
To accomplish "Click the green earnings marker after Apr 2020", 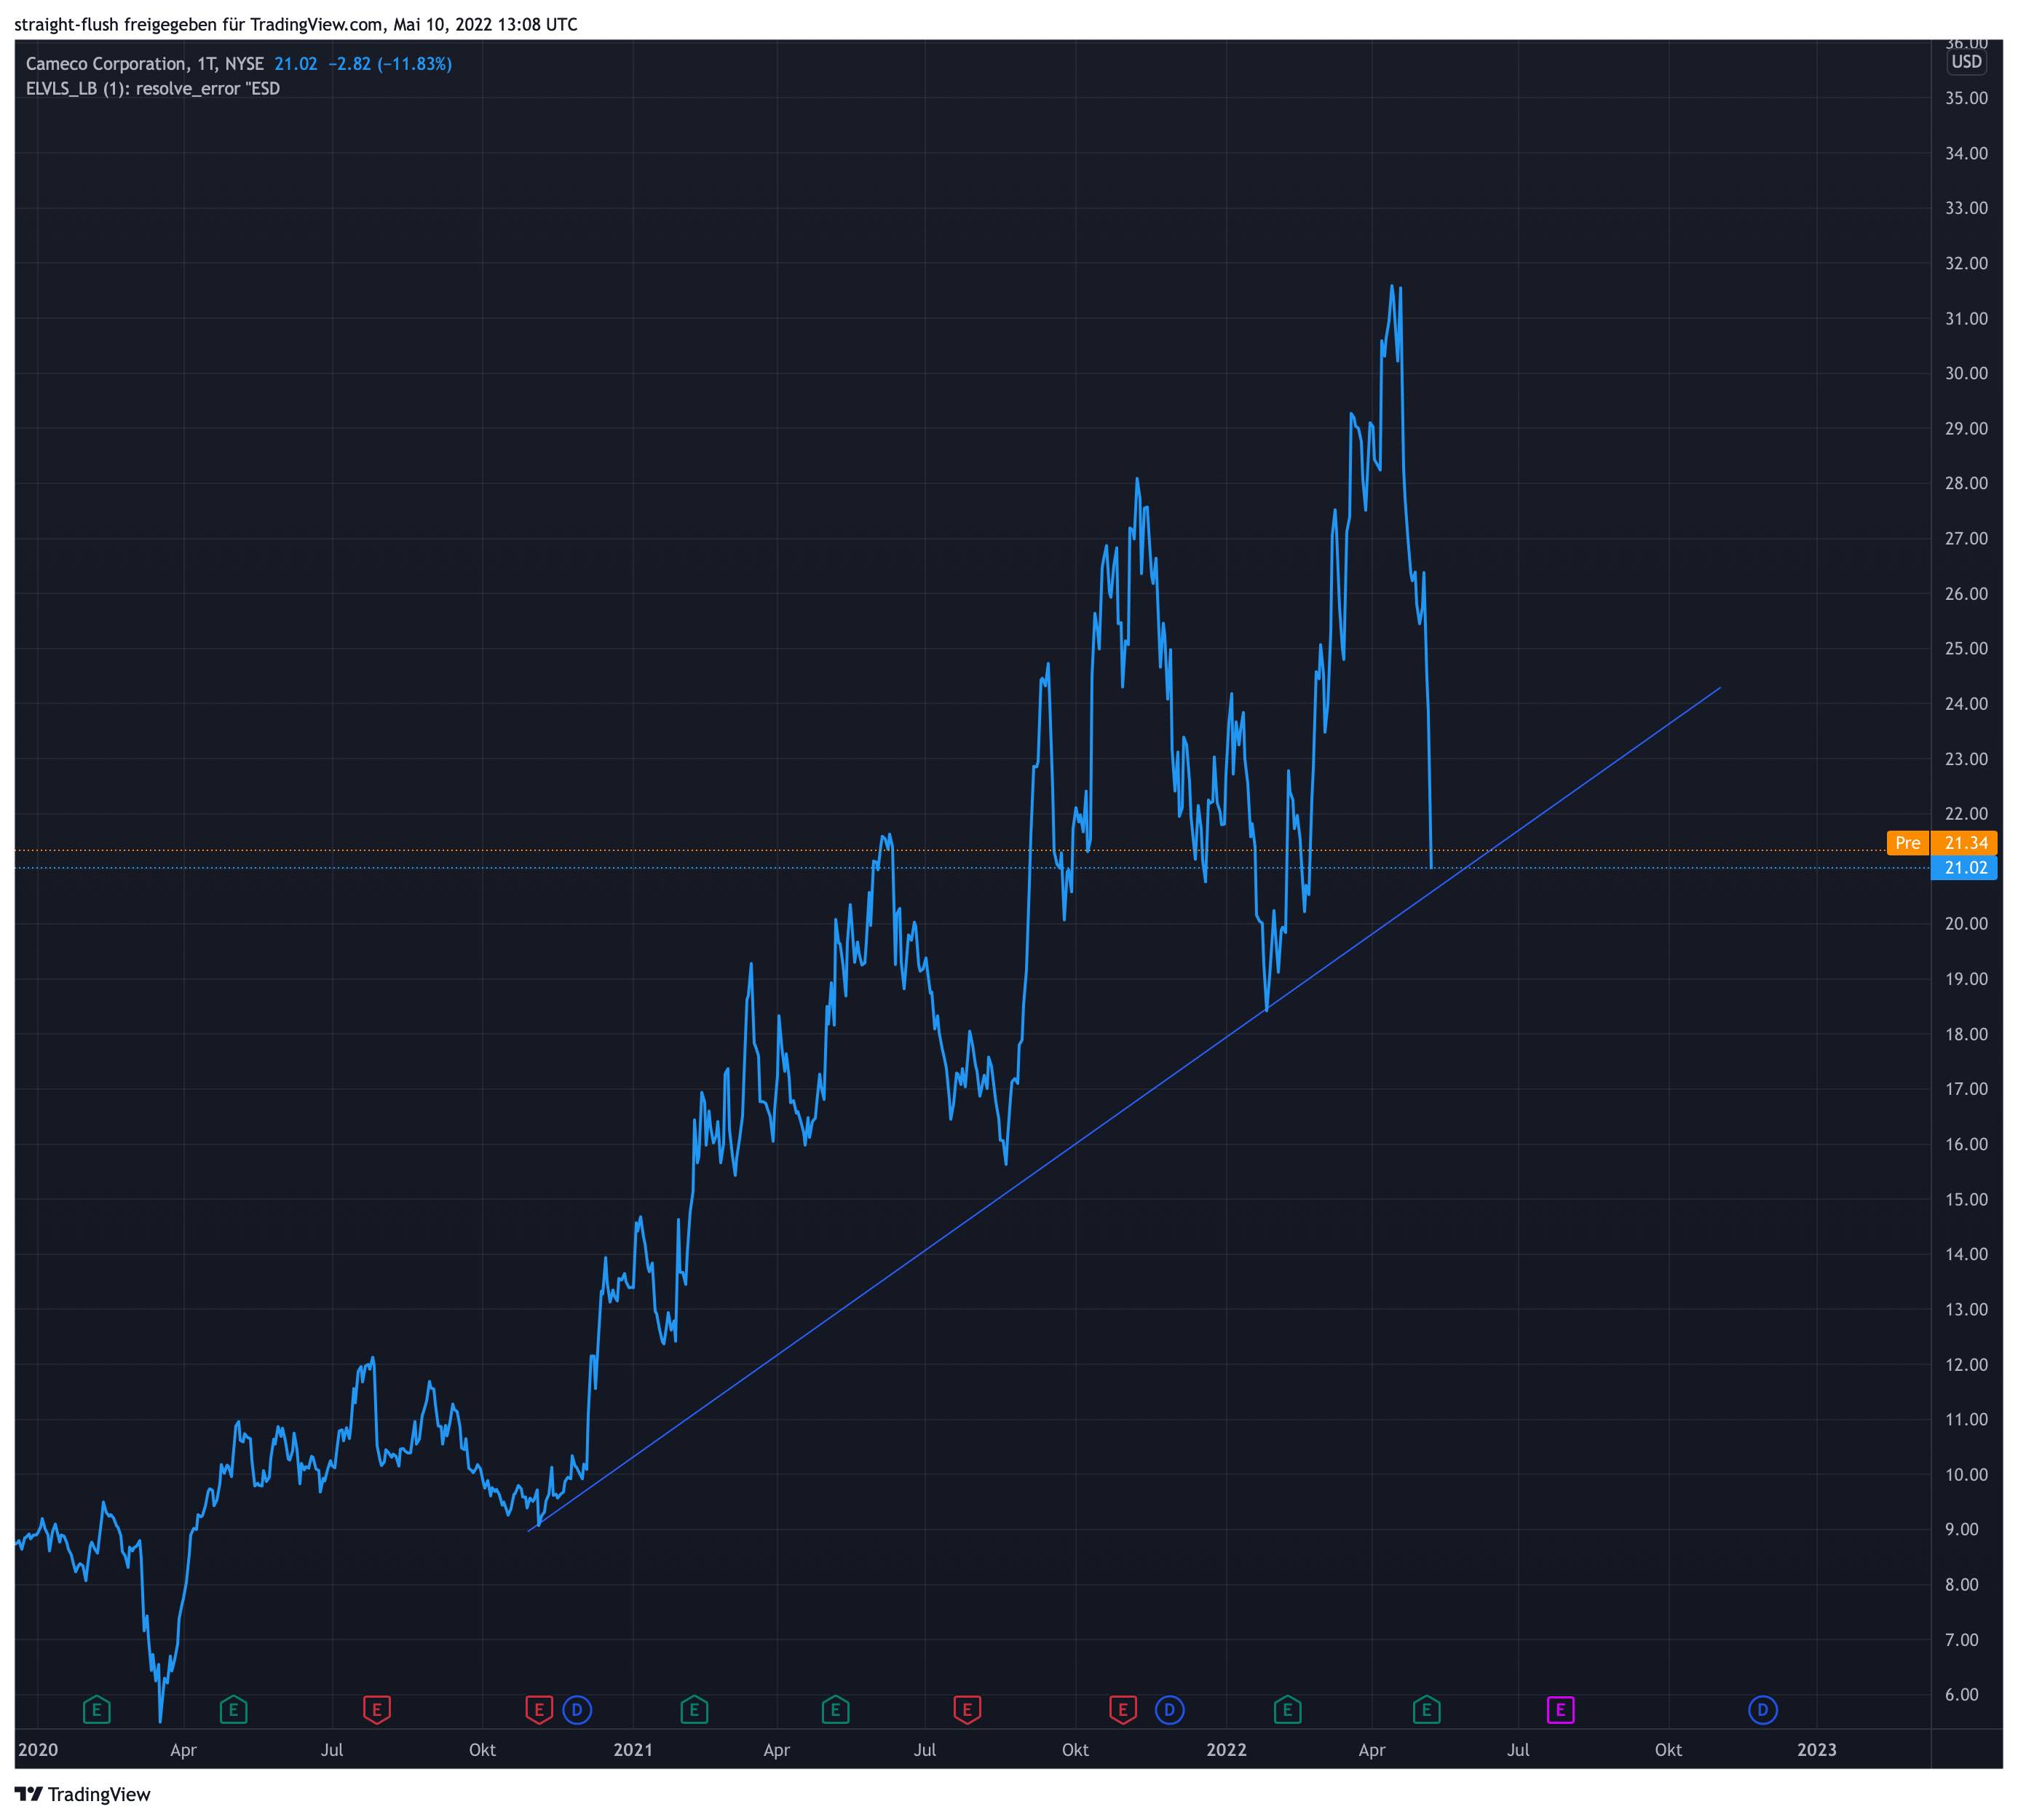I will 233,1710.
